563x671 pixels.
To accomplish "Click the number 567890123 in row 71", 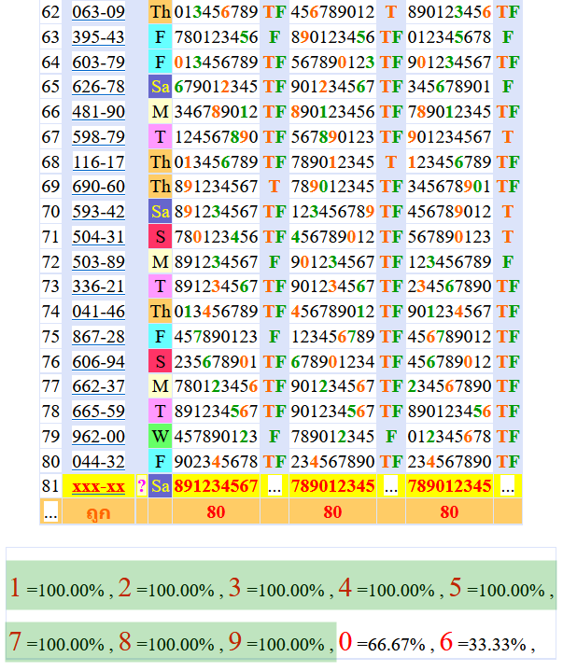I will [449, 237].
